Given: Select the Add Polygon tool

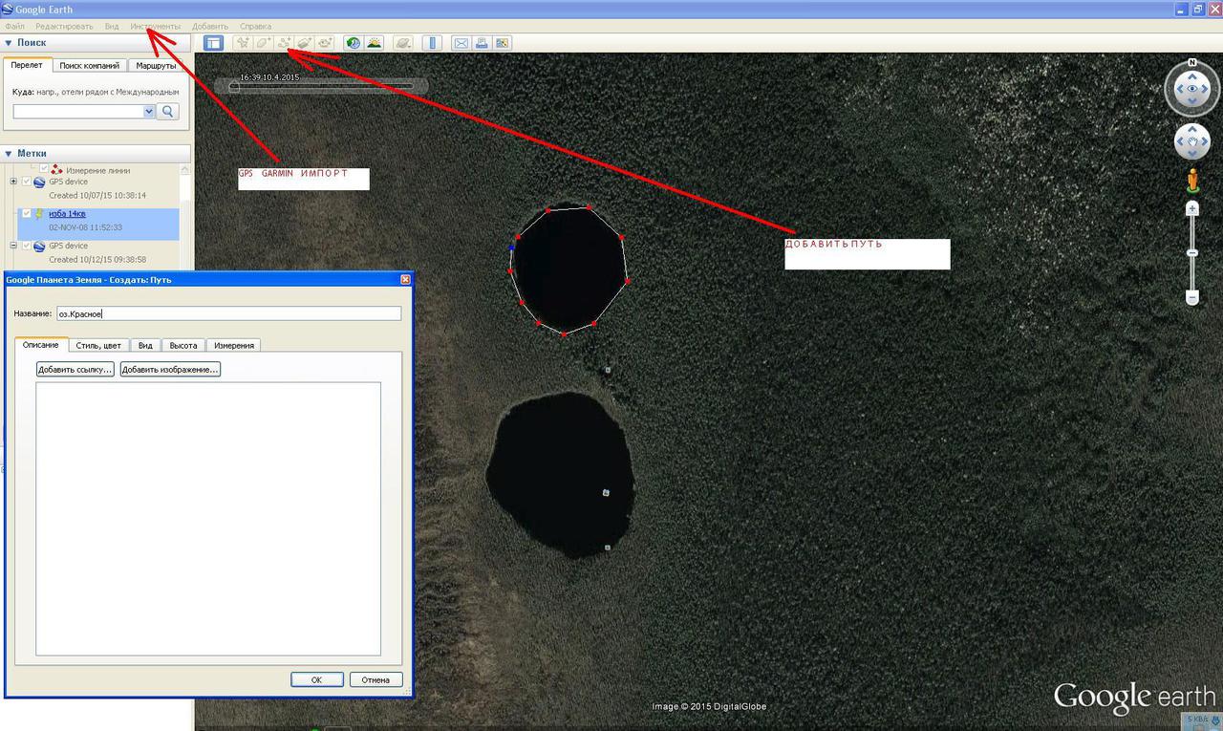Looking at the screenshot, I should coord(263,43).
